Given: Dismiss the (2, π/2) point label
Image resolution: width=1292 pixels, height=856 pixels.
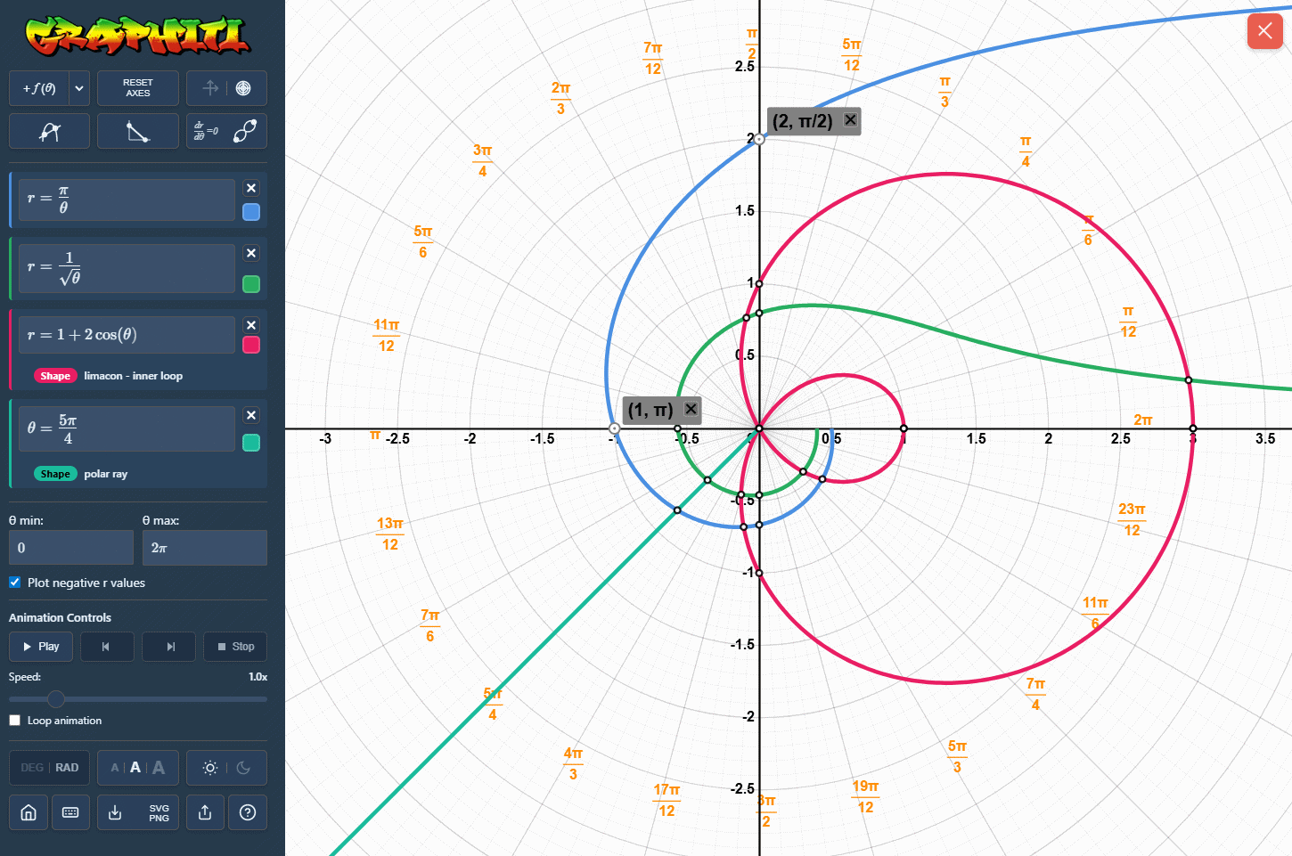Looking at the screenshot, I should coord(850,119).
